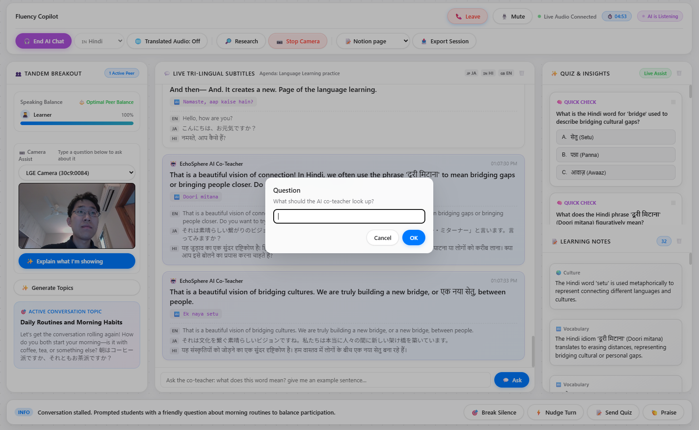Viewport: 699px width, 430px height.
Task: Click the Live Tri-lingual Subtitles speech icon
Action: pyautogui.click(x=167, y=73)
